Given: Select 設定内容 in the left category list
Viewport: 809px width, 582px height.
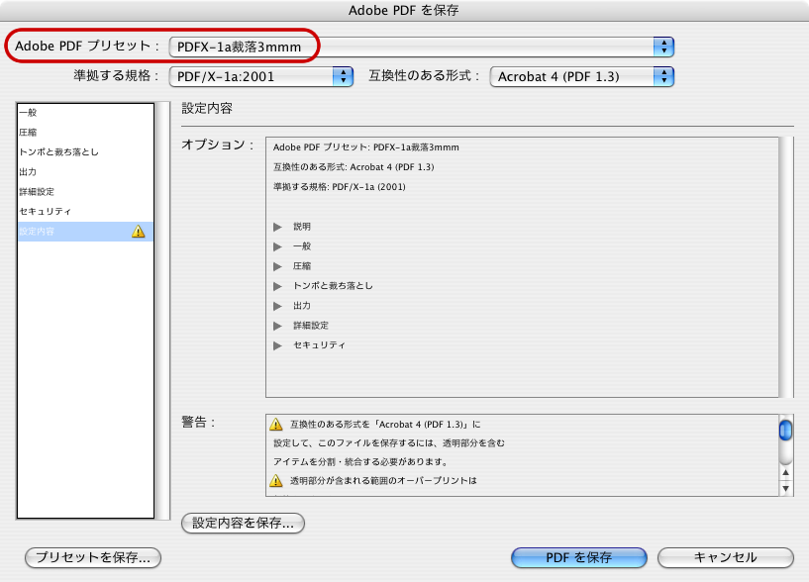Looking at the screenshot, I should 85,232.
